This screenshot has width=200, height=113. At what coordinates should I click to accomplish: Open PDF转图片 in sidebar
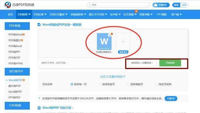[15, 40]
